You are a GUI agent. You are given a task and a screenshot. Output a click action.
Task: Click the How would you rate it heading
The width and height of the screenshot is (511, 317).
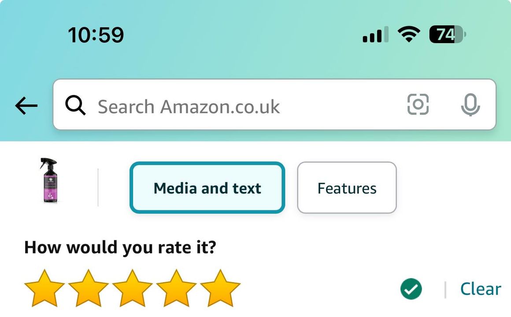(120, 247)
